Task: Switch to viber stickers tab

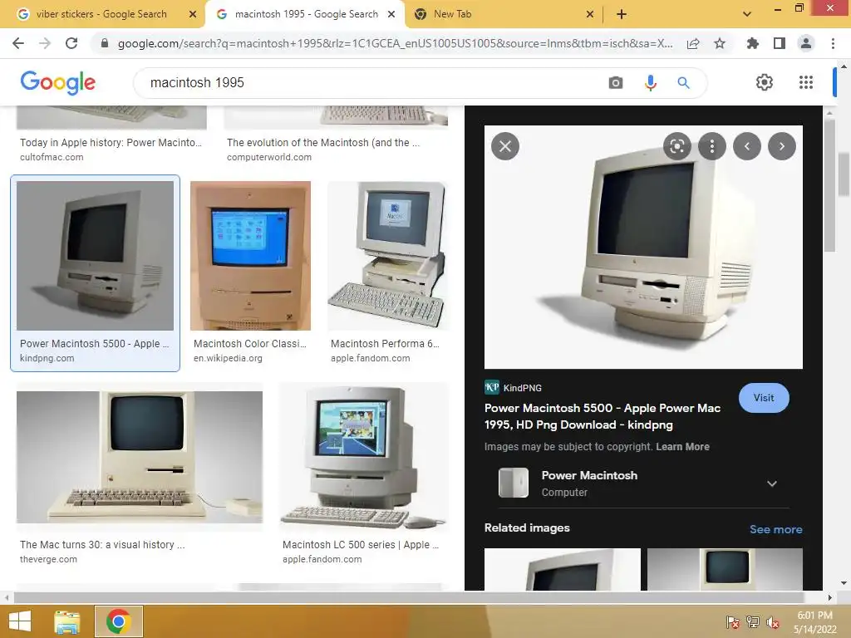Action: [101, 14]
